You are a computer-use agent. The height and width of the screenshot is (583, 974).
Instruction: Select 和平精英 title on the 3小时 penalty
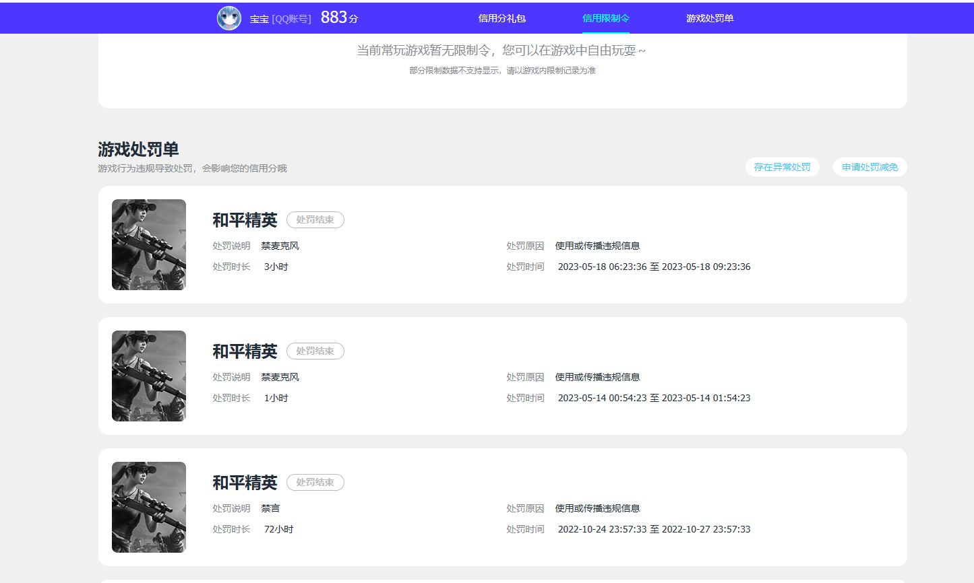point(245,220)
